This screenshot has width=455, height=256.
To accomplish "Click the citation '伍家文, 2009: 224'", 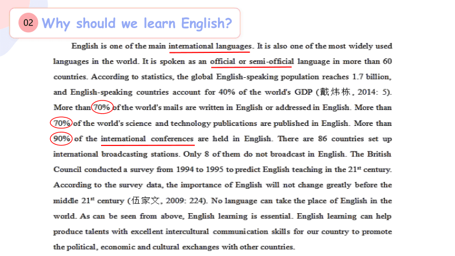I will click(x=167, y=200).
